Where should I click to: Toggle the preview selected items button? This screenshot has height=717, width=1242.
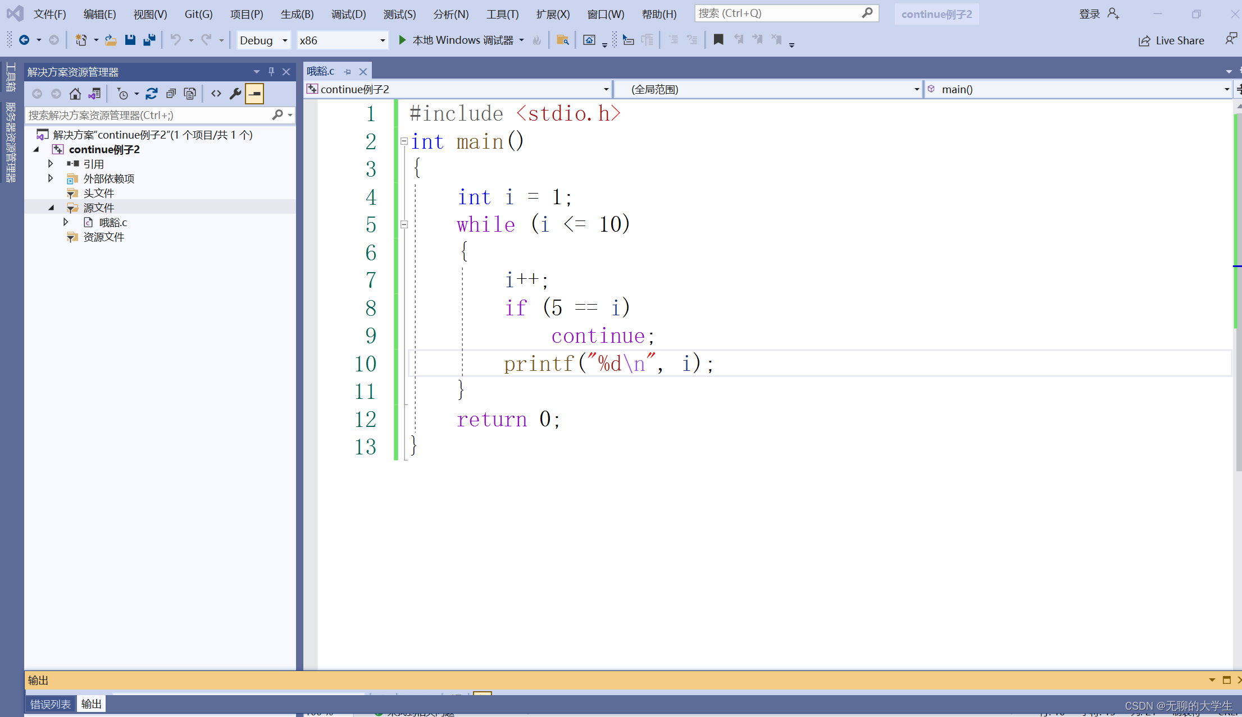(254, 94)
